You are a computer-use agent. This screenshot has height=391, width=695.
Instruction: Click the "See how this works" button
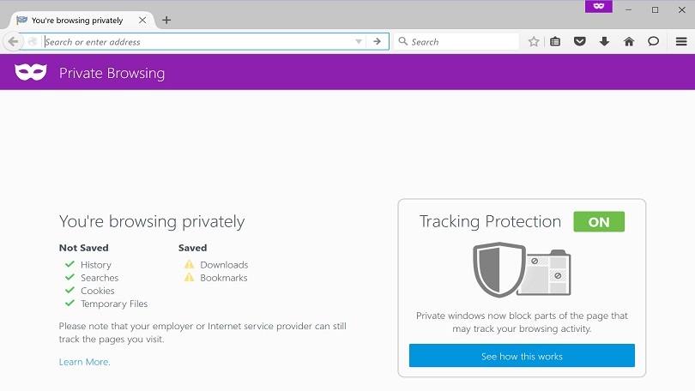522,356
